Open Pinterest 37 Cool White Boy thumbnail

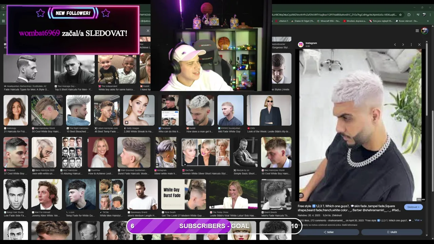tap(16, 152)
